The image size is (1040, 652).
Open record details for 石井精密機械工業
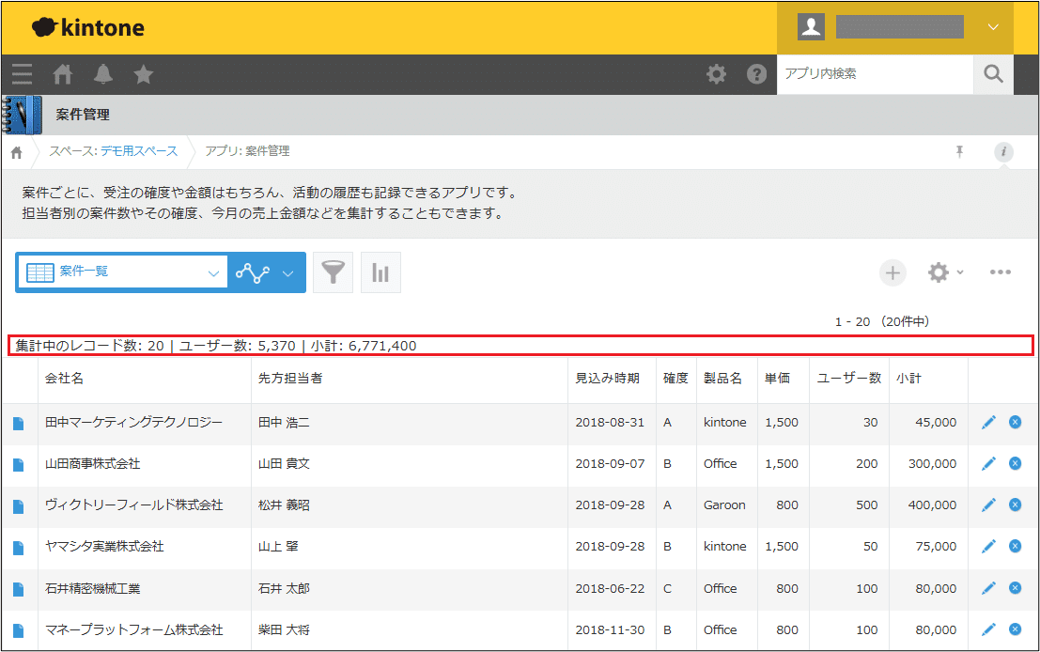pyautogui.click(x=19, y=589)
